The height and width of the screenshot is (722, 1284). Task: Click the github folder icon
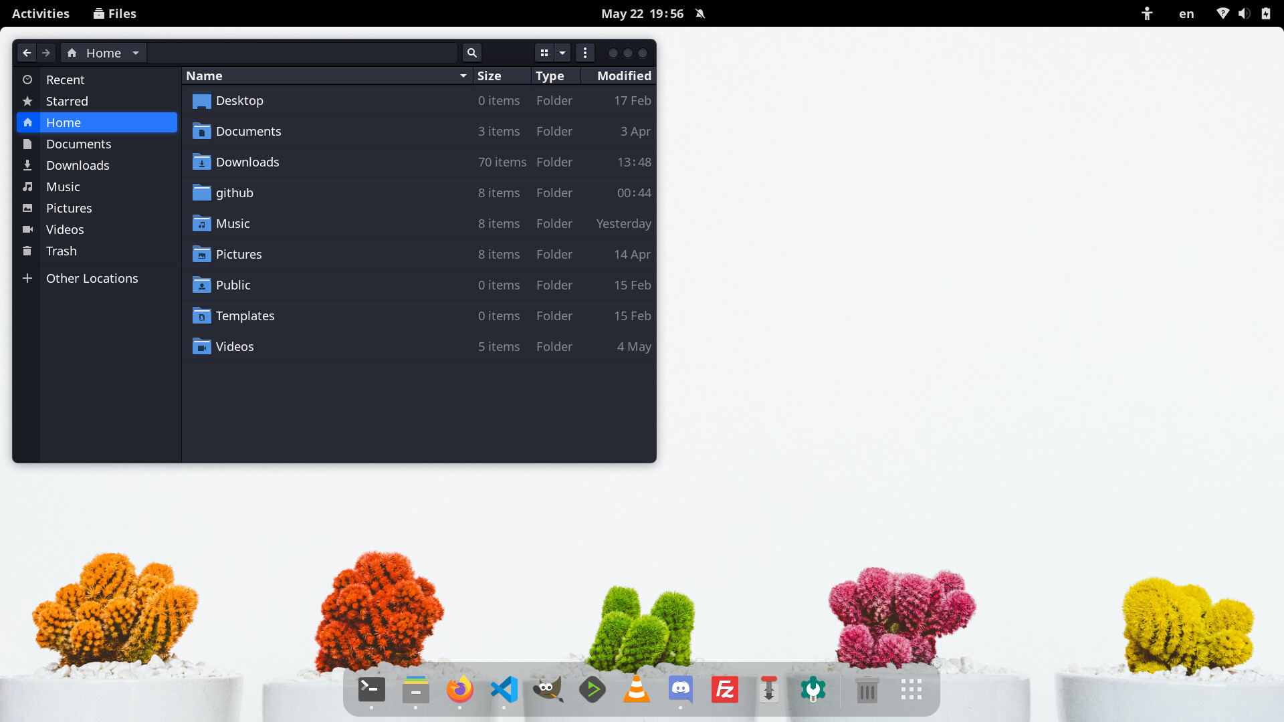201,193
